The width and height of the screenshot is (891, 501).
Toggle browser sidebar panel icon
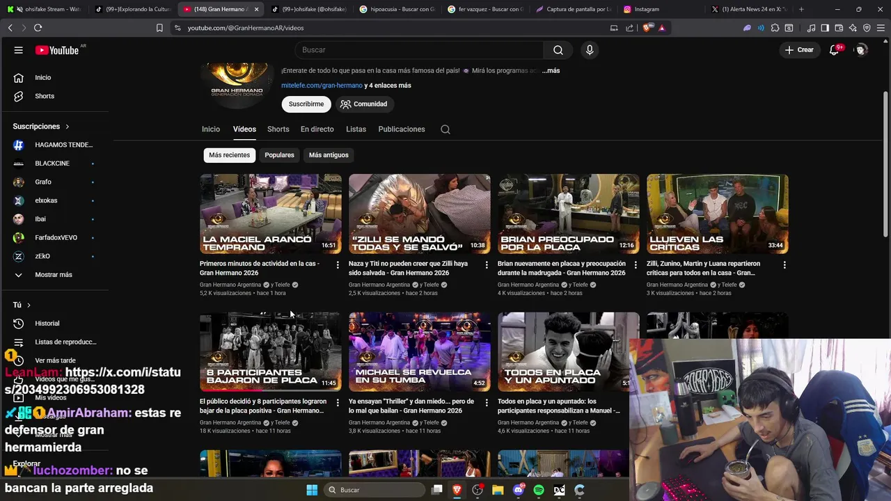click(825, 28)
